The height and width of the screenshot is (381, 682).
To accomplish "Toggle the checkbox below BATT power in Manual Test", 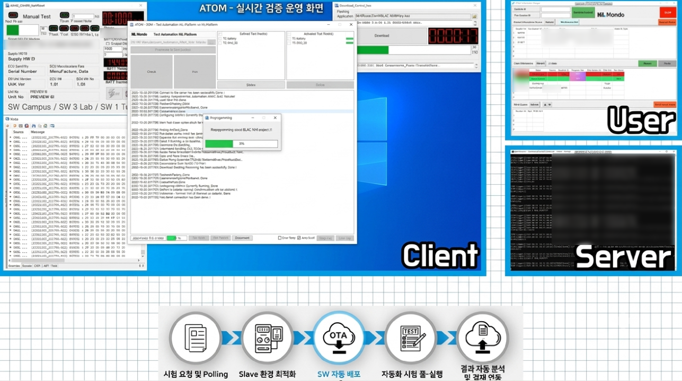I will (108, 43).
